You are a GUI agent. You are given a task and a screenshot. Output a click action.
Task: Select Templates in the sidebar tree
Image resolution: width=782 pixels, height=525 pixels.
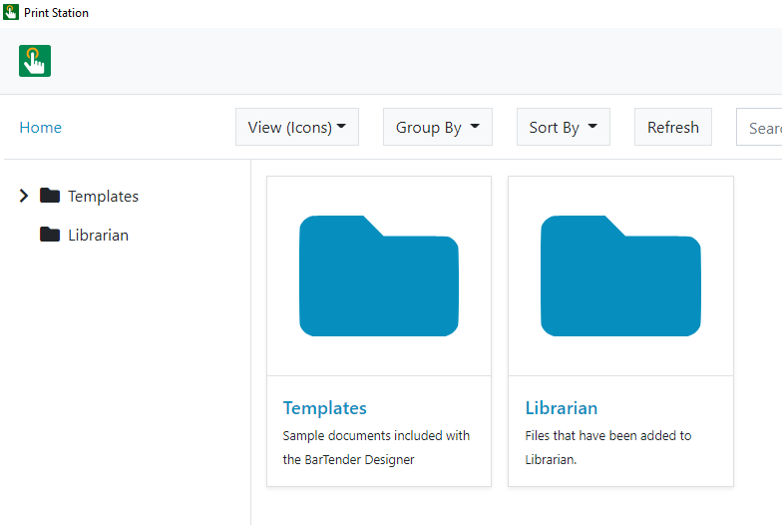click(x=104, y=196)
